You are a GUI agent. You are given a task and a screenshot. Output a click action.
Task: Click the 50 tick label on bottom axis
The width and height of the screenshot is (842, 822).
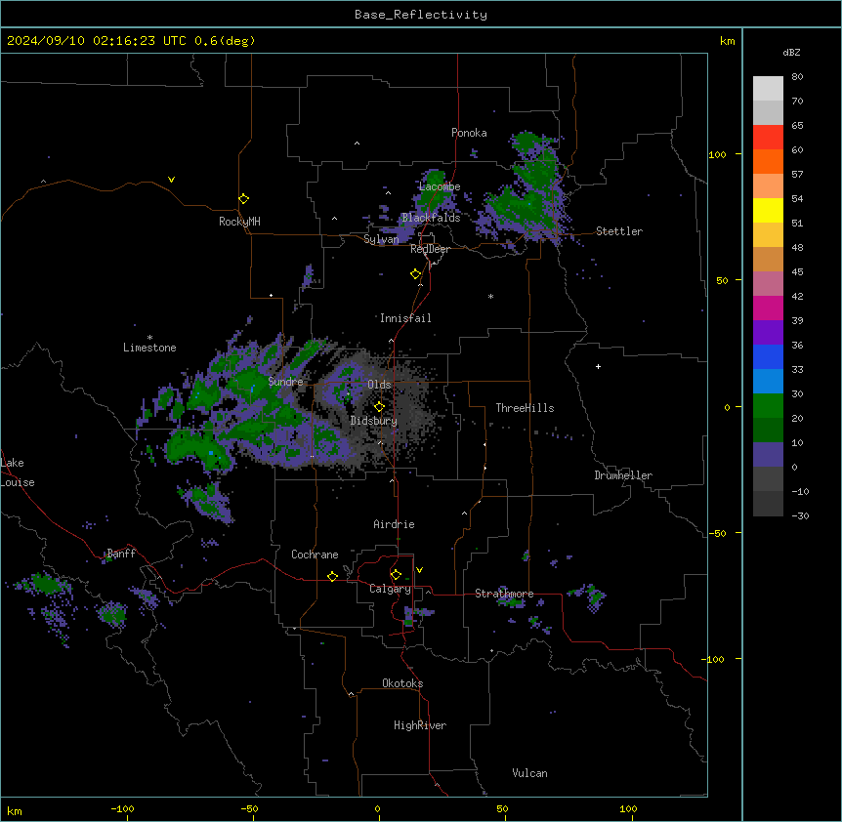click(502, 809)
